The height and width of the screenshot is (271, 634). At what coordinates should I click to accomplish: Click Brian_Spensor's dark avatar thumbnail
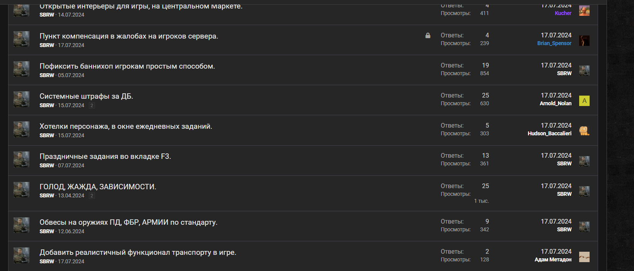click(584, 40)
